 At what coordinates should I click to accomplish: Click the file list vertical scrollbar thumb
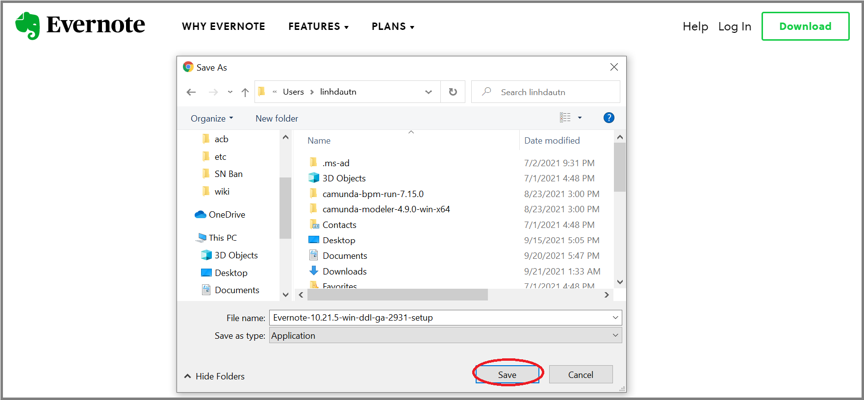coord(620,168)
